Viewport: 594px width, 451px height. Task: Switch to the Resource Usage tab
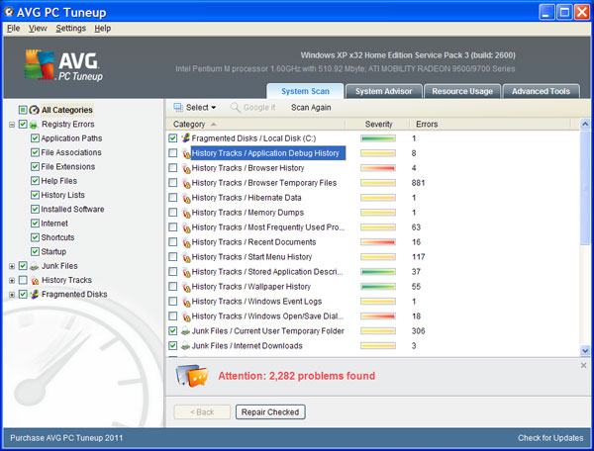click(462, 91)
